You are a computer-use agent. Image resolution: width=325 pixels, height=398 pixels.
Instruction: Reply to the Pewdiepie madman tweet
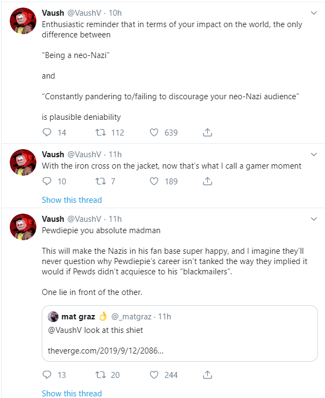[47, 375]
